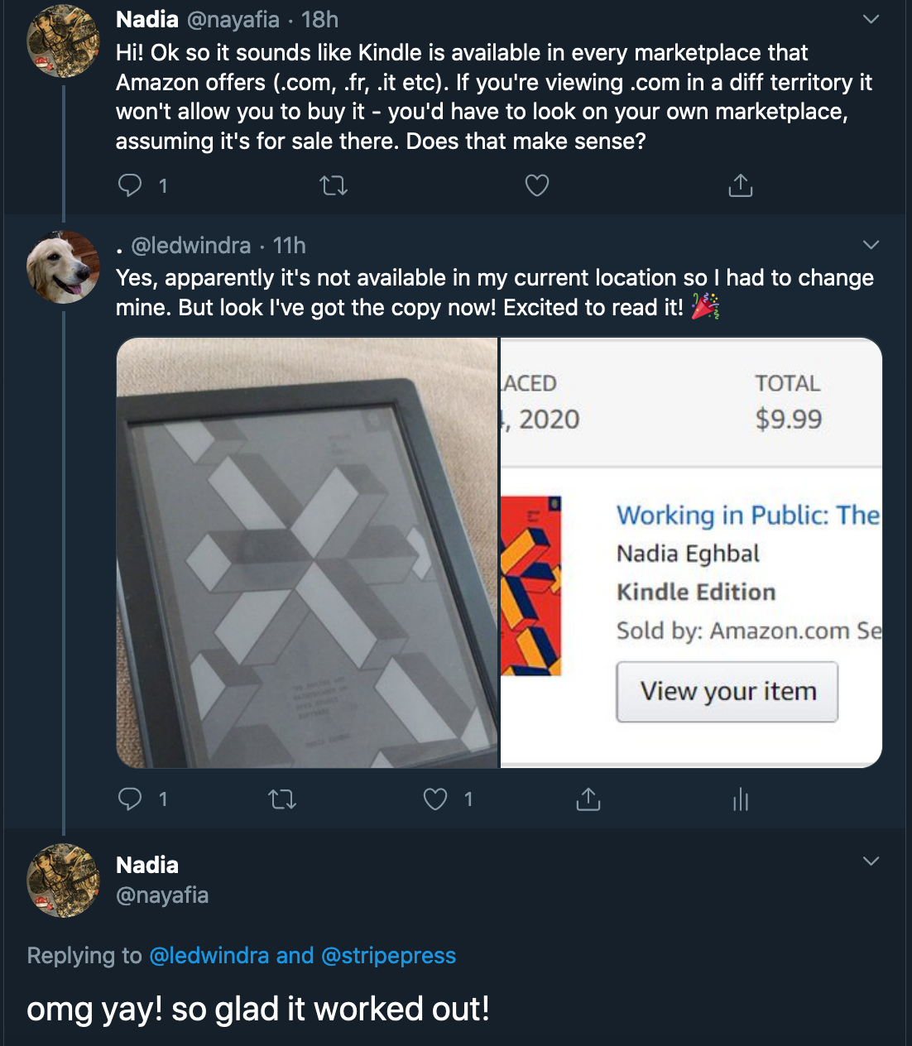Share Nadia's Kindle marketplace tweet
The image size is (912, 1046).
coord(740,185)
